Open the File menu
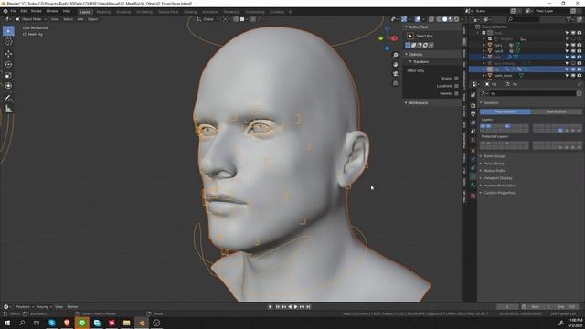The width and height of the screenshot is (585, 329). [14, 11]
